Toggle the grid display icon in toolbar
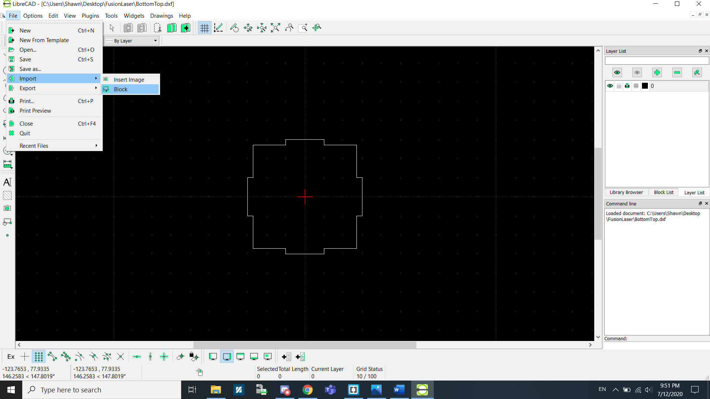This screenshot has height=399, width=710. [204, 28]
